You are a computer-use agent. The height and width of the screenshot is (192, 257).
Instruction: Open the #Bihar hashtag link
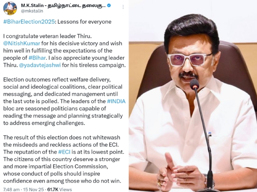(37, 58)
